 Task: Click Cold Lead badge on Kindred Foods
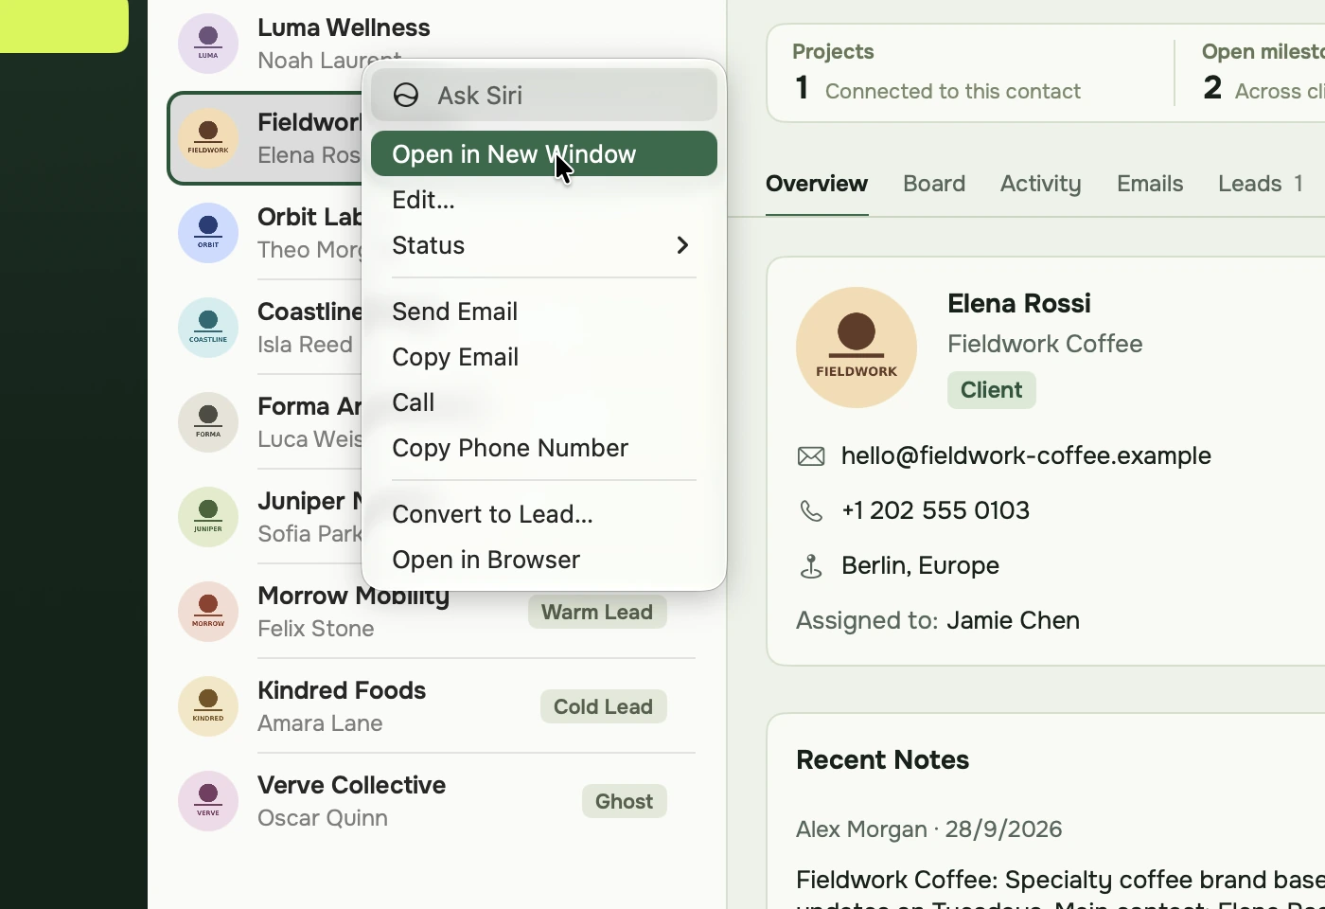click(603, 706)
